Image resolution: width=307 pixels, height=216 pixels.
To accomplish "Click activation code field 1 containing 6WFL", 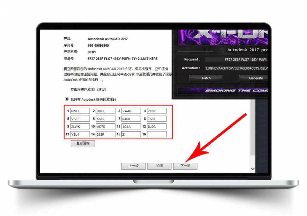I will tap(80, 111).
